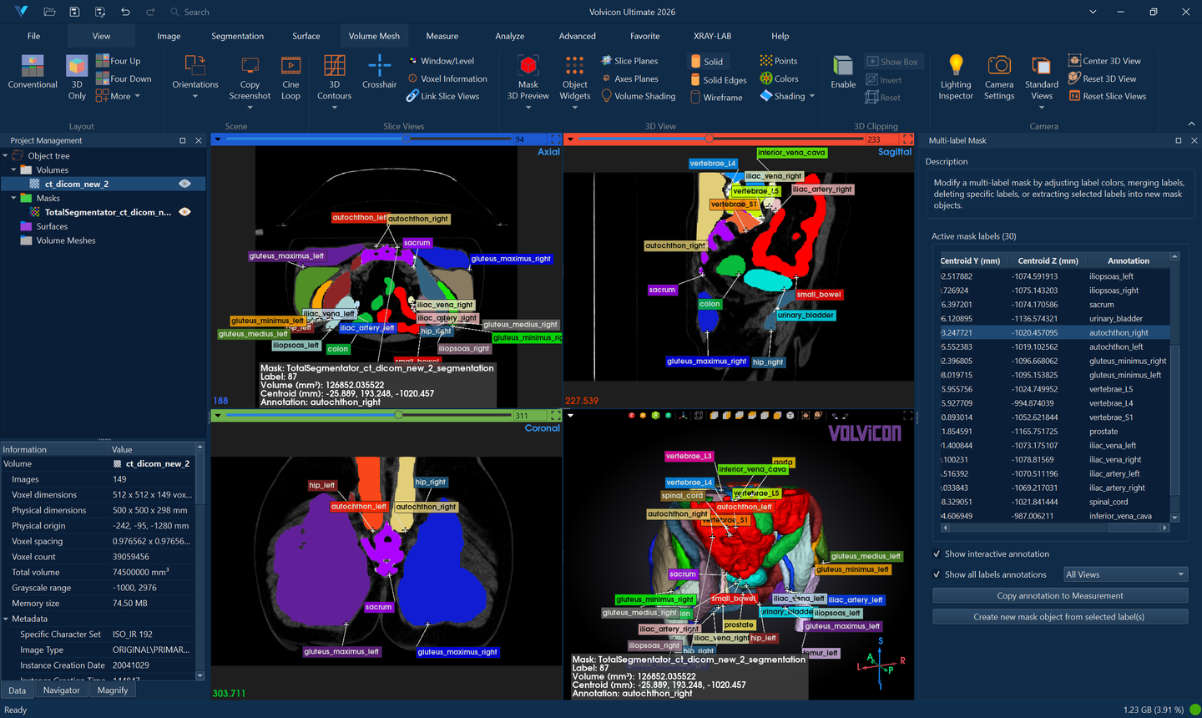Click the Search field in title bar
This screenshot has width=1202, height=718.
196,12
